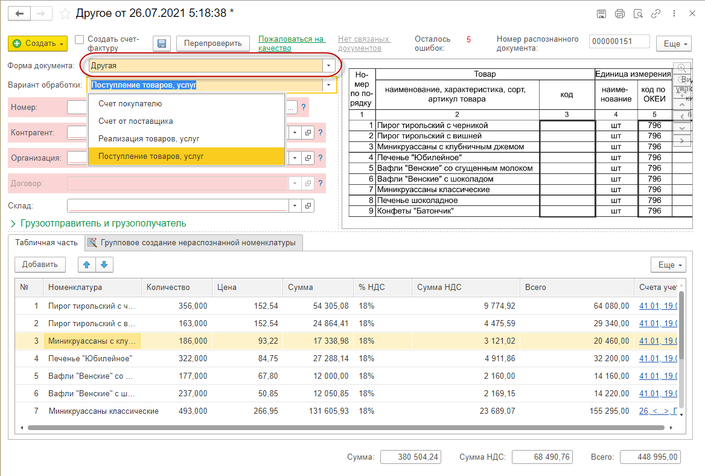The image size is (705, 476).
Task: Click save icon next to Перепроверить button
Action: point(161,43)
